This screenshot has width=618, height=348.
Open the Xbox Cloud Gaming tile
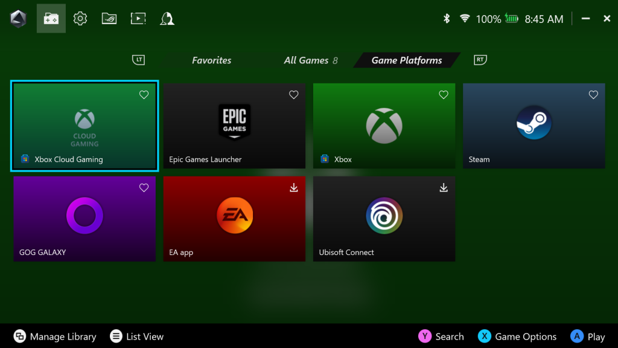pos(84,126)
